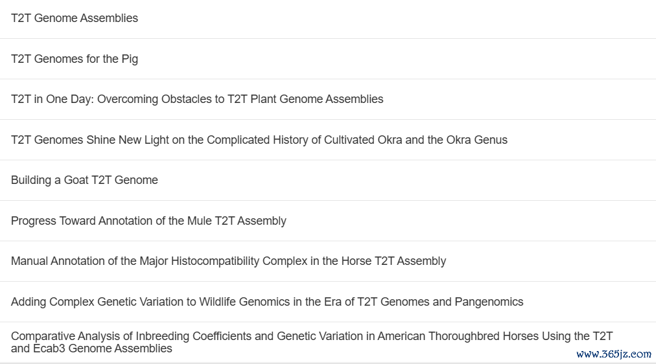
Task: Open T2T in One Day plant assemblies item
Action: (197, 99)
